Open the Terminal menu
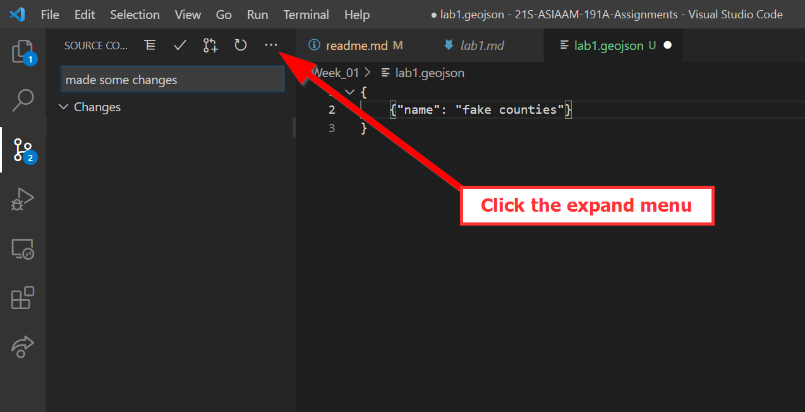Viewport: 805px width, 412px height. tap(306, 15)
